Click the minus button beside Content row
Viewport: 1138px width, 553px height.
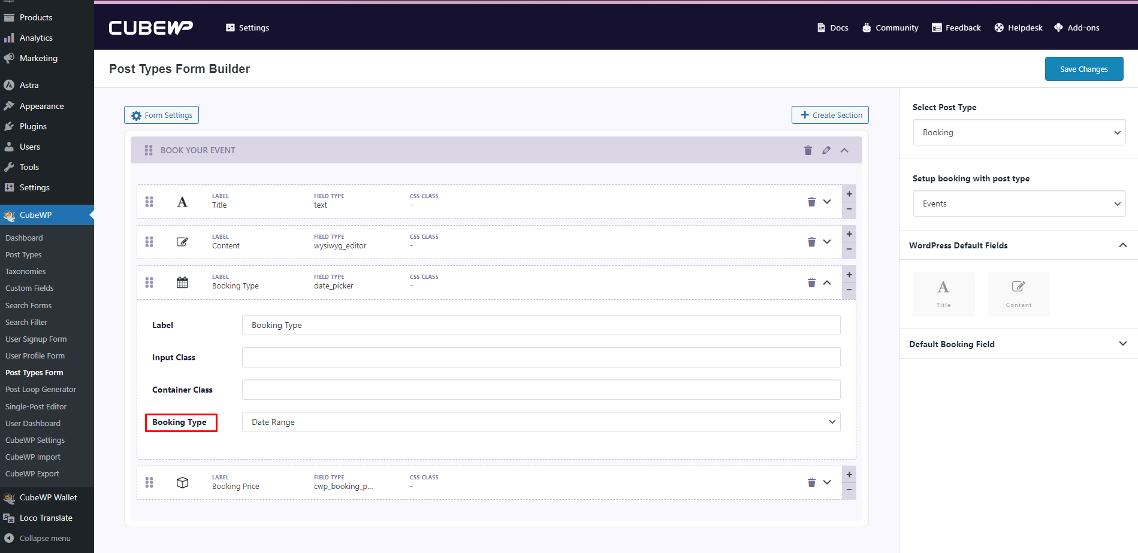tap(849, 250)
